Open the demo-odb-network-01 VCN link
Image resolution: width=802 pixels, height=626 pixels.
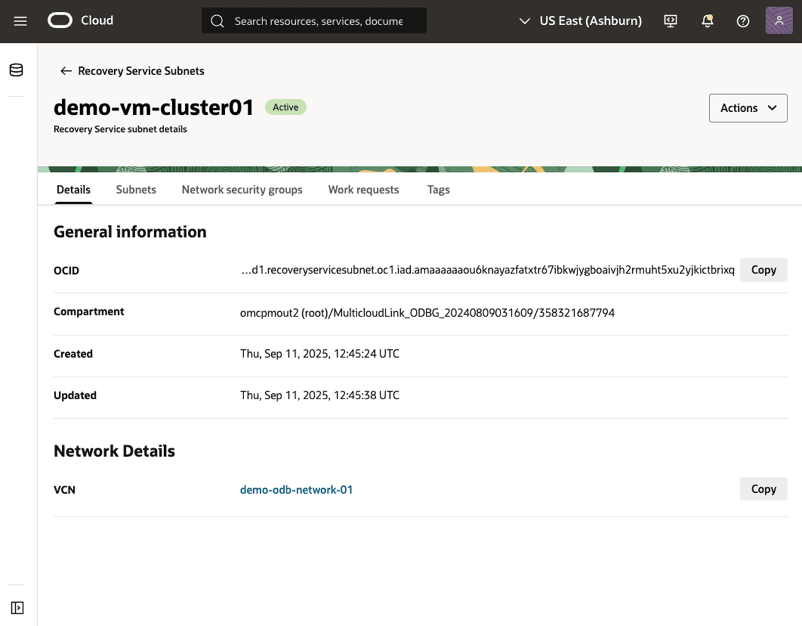point(296,489)
